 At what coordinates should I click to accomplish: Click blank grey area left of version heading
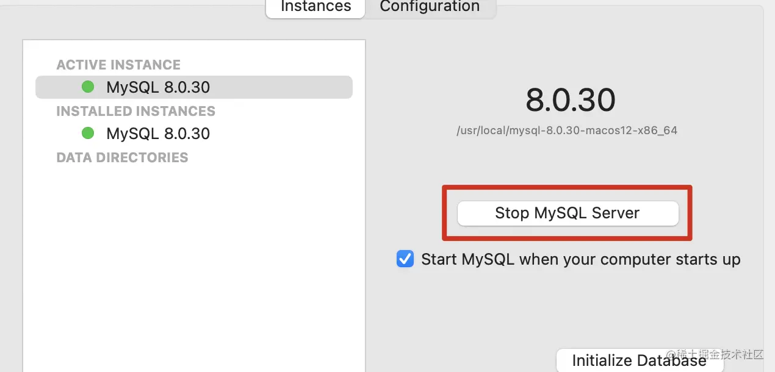[439, 101]
